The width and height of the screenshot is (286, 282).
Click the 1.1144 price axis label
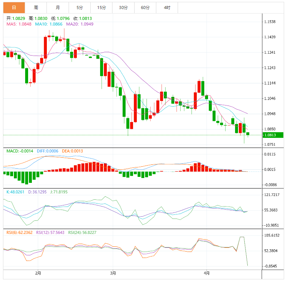[270, 83]
